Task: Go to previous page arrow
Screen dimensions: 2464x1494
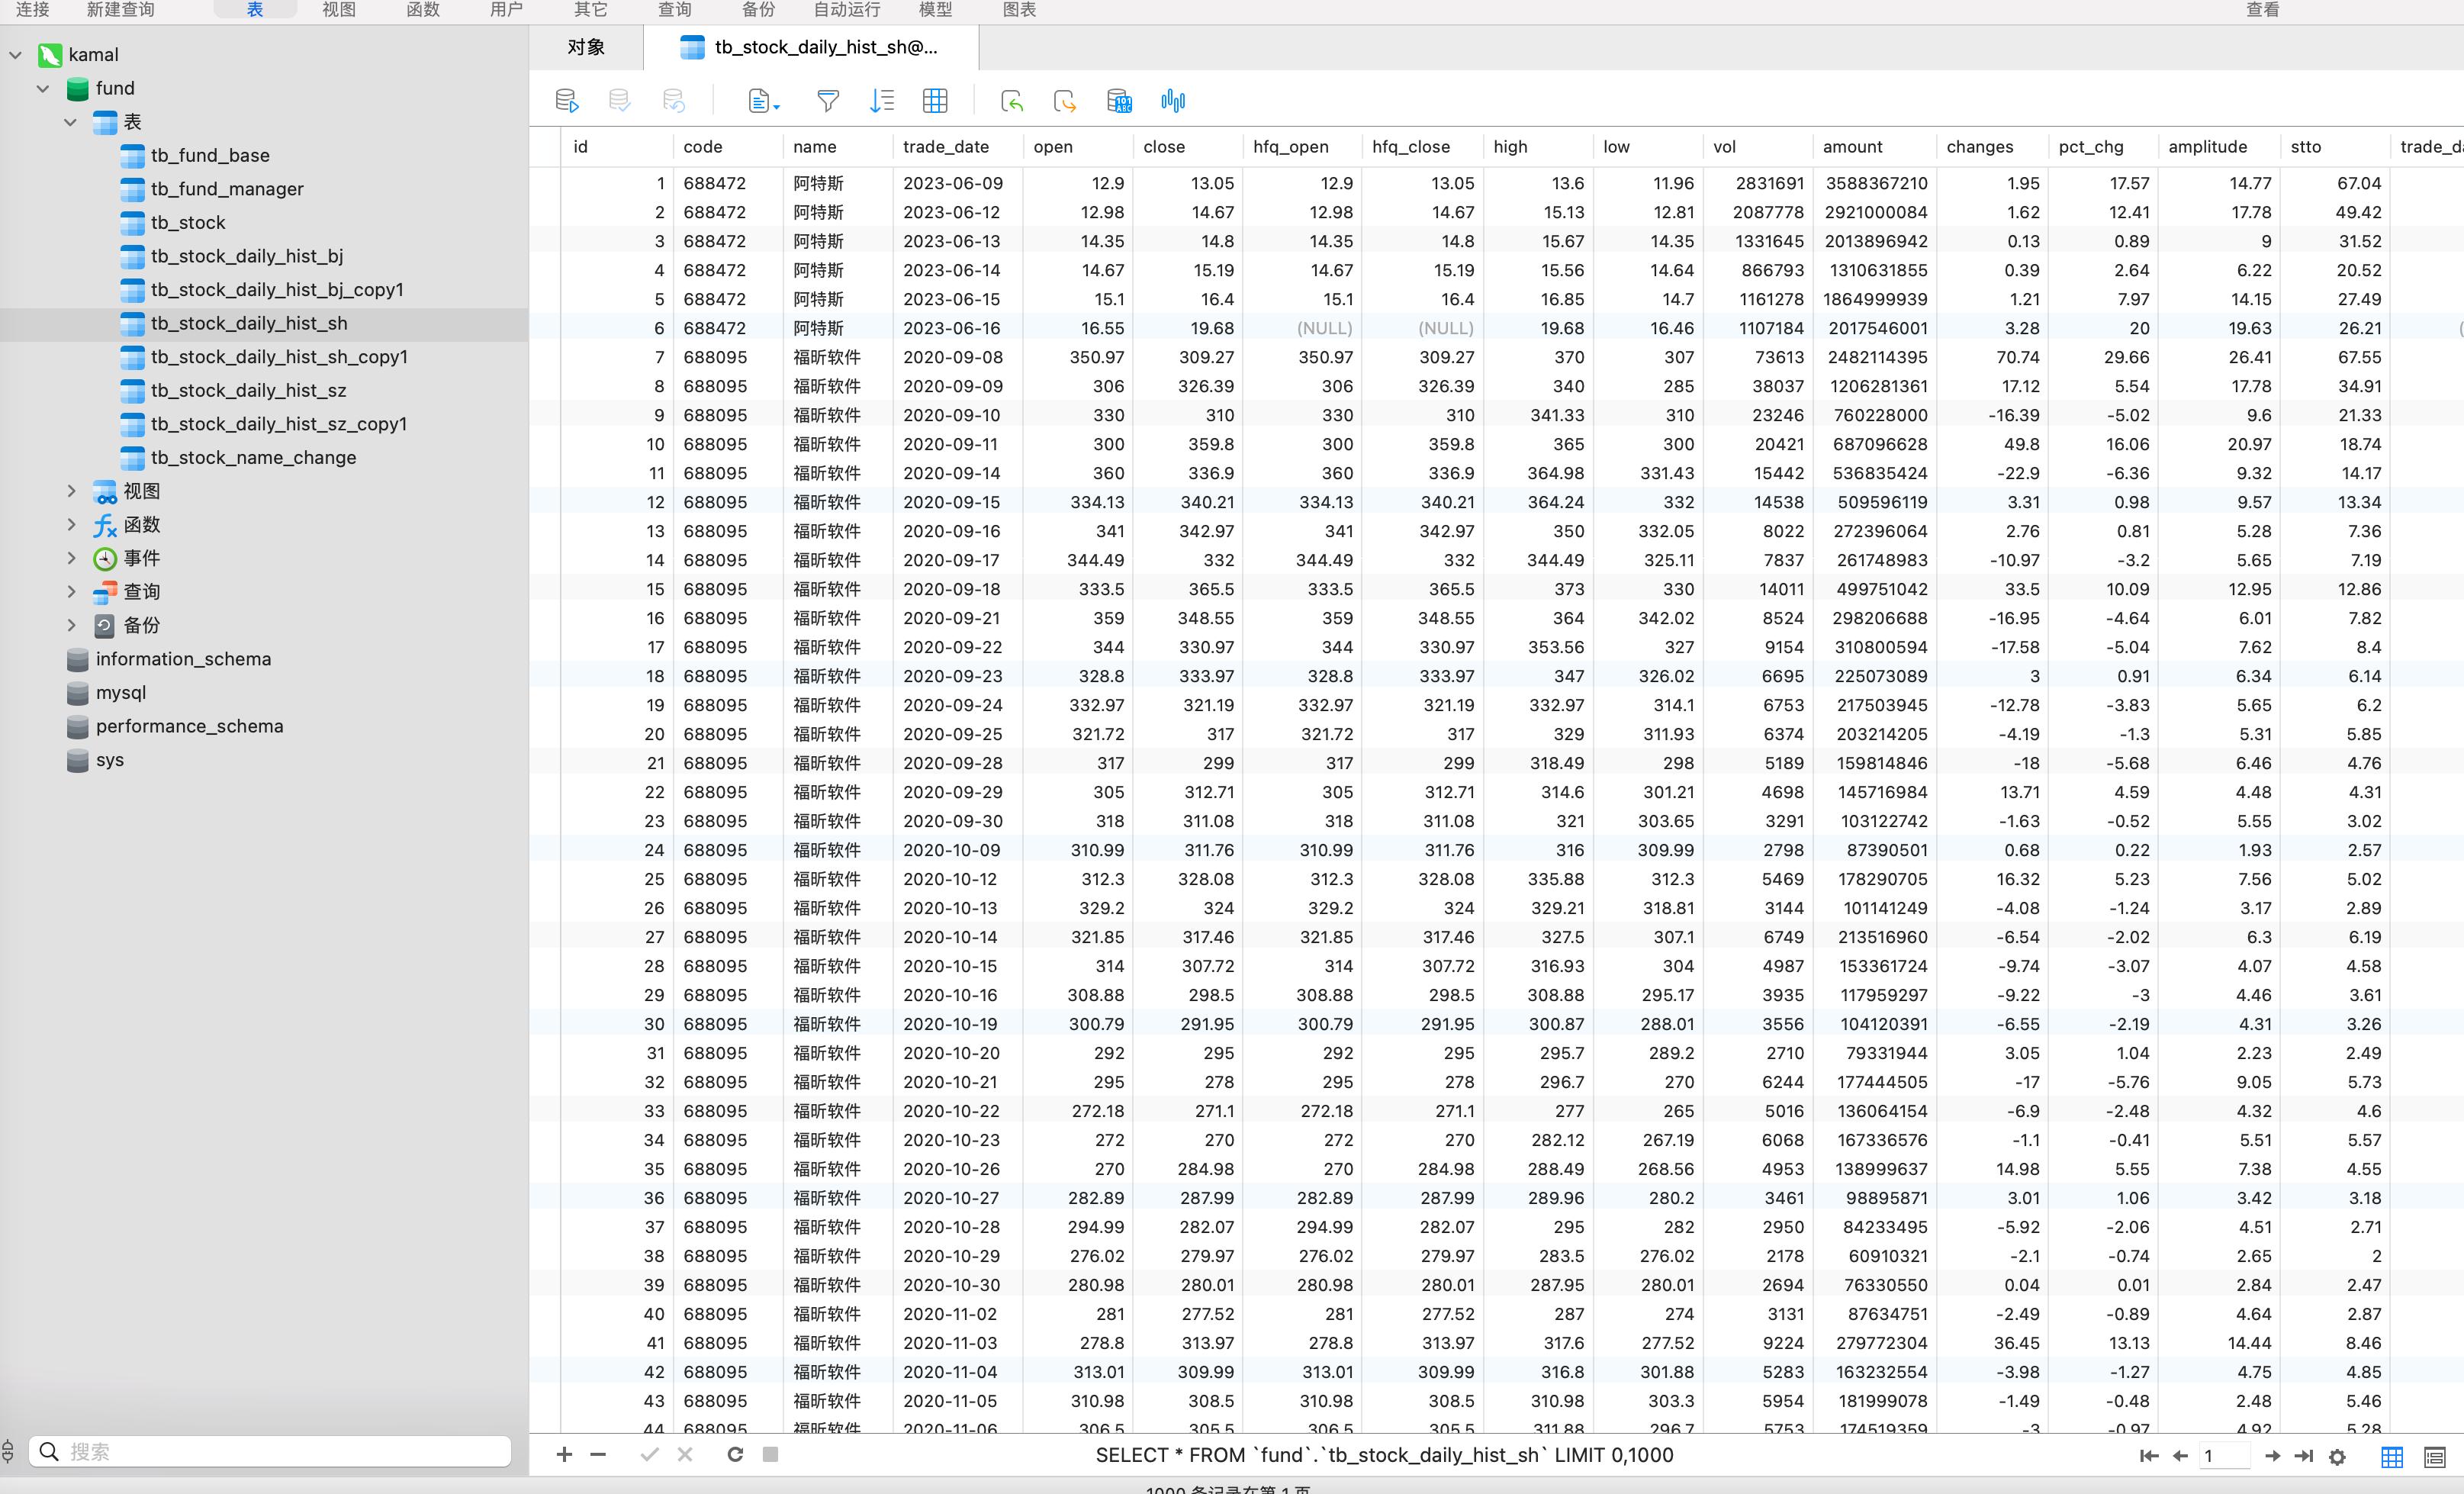Action: pos(2180,1456)
